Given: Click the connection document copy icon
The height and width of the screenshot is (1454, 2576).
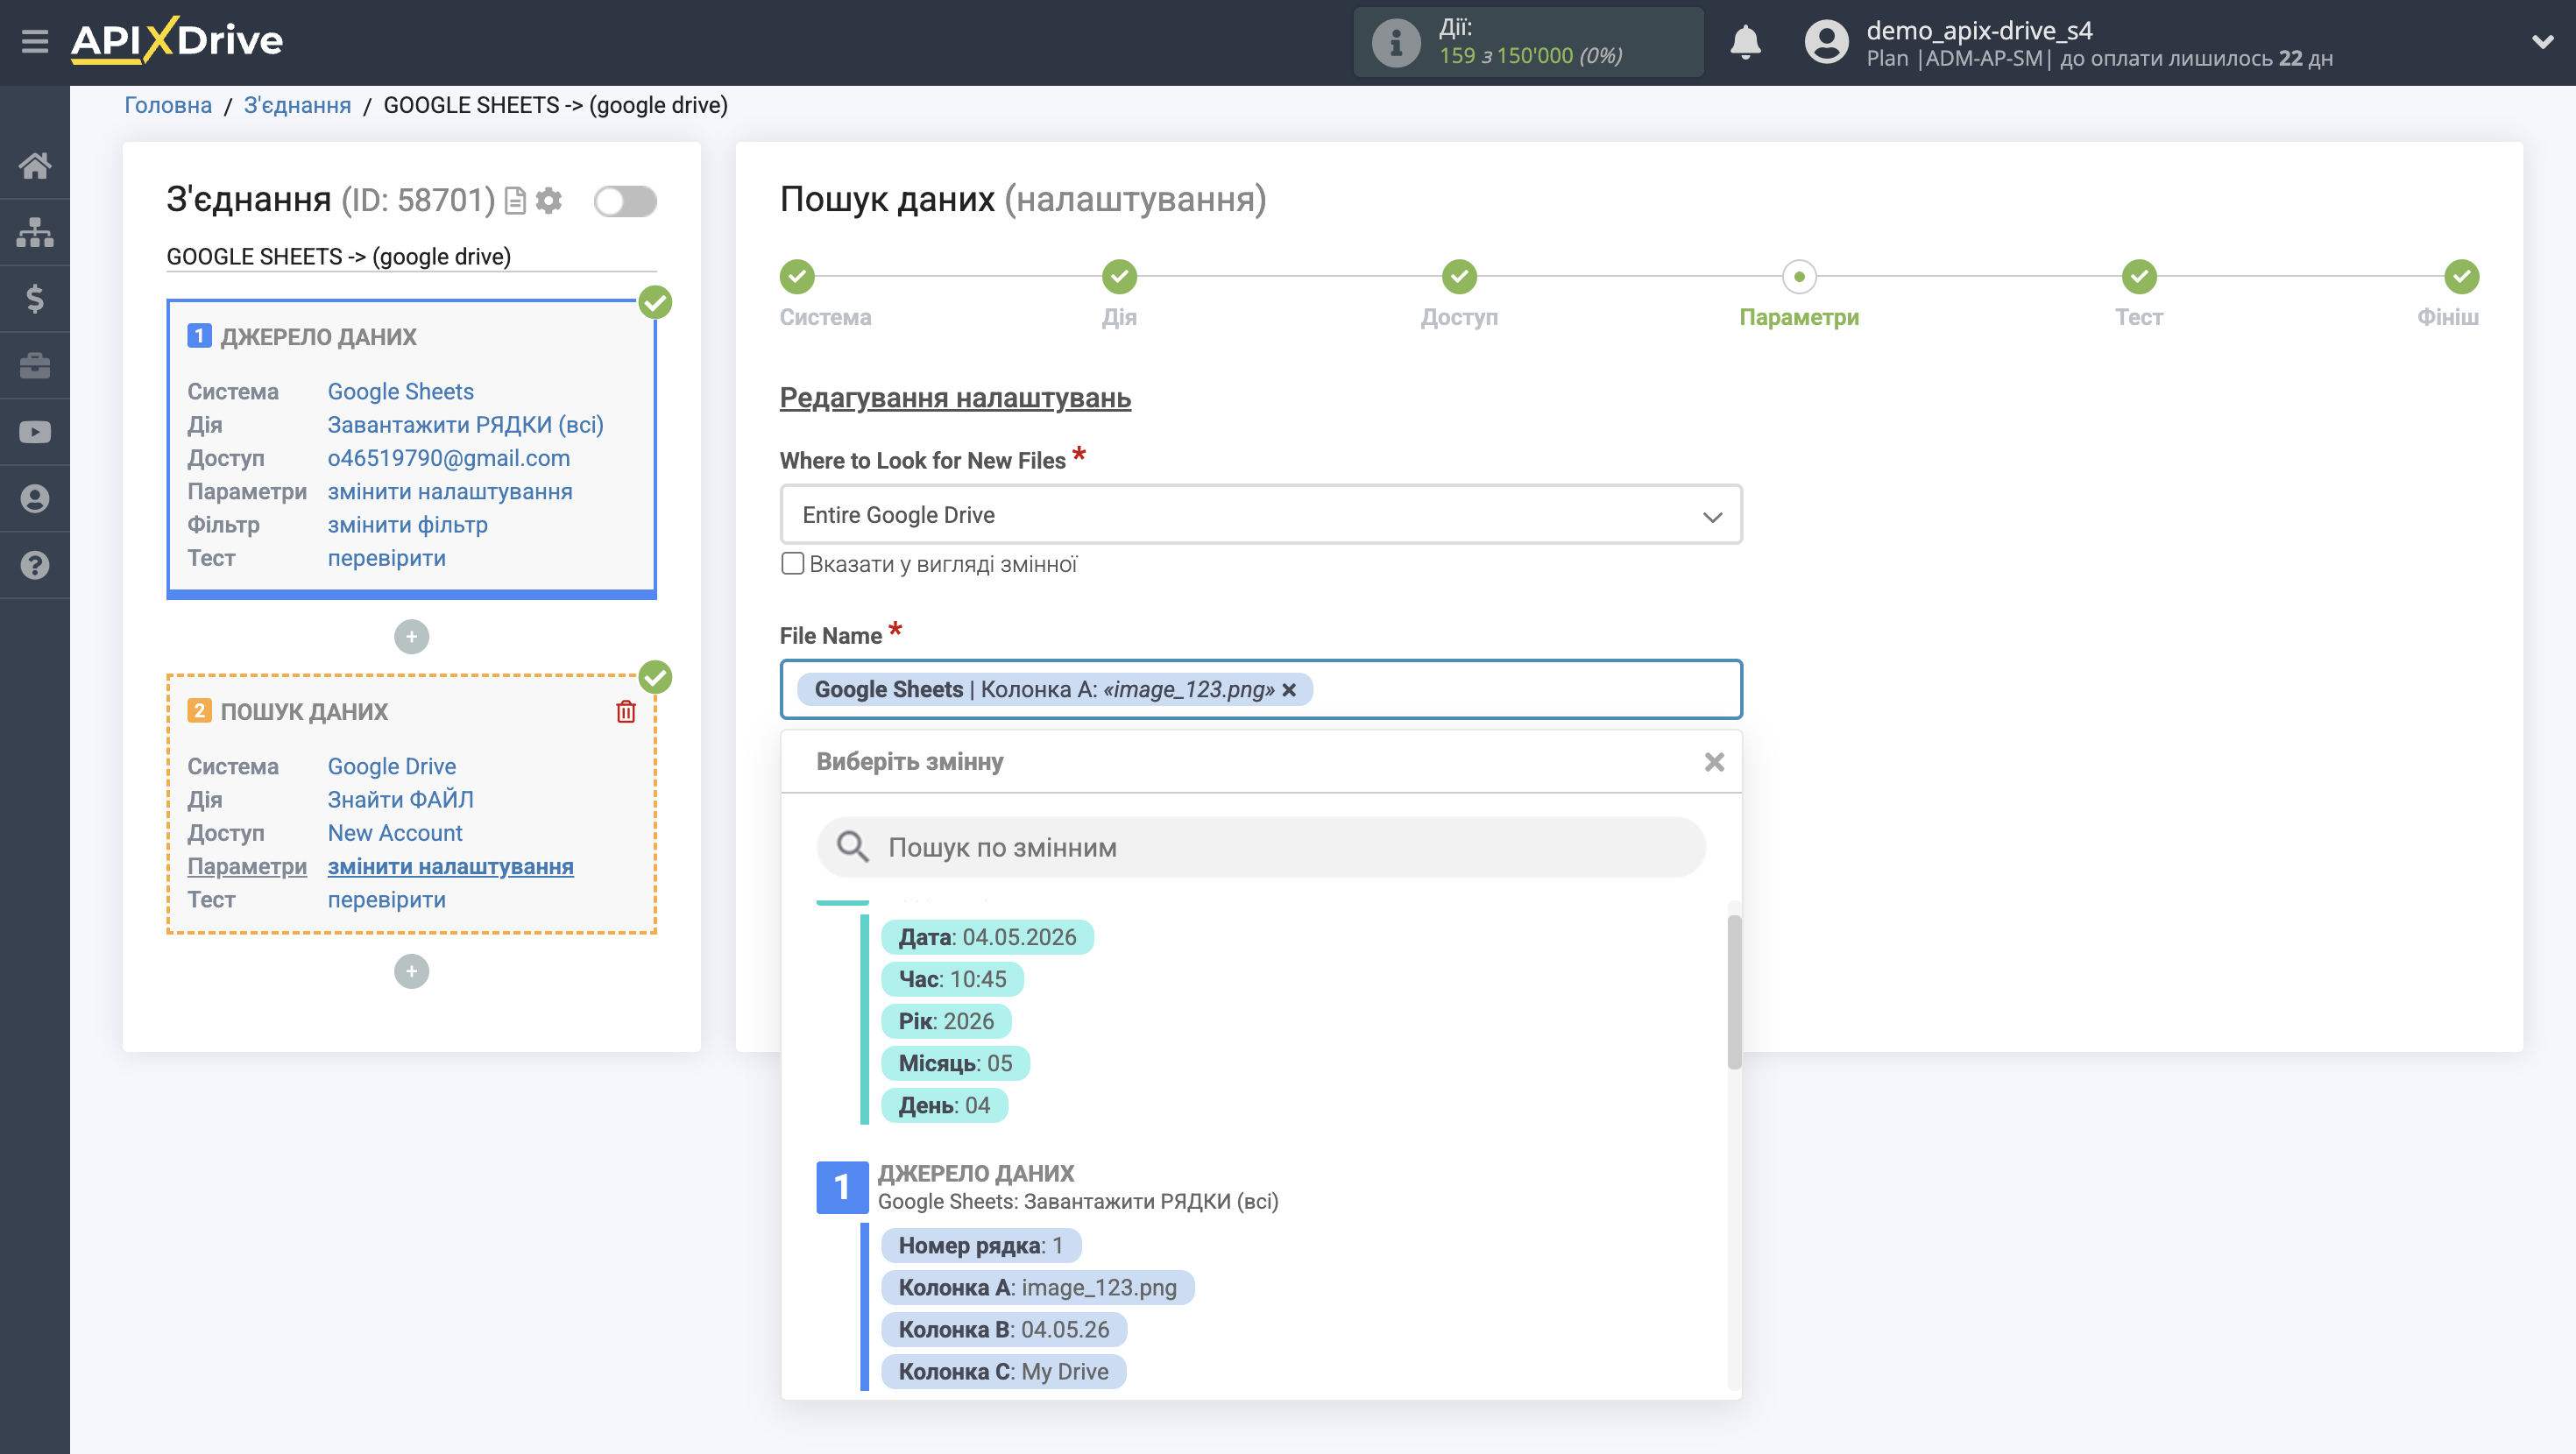Looking at the screenshot, I should [515, 201].
